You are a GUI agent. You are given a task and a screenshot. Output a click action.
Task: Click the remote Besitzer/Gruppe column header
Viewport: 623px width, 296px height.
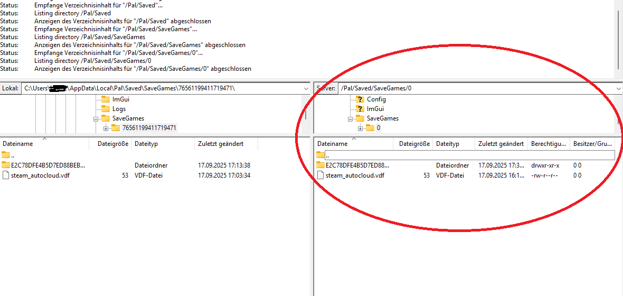tap(592, 144)
